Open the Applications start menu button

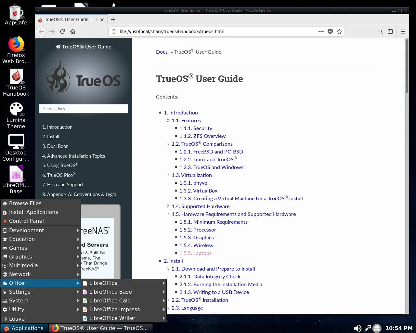point(24,328)
